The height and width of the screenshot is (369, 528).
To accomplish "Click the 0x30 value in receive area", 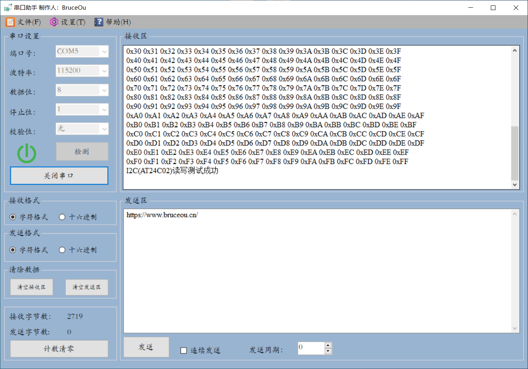I will [134, 51].
